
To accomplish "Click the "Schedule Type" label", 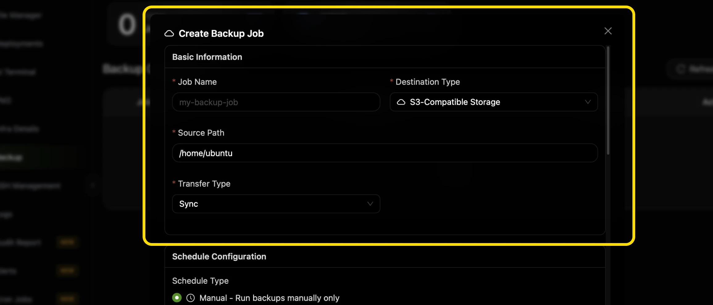I will pyautogui.click(x=200, y=281).
